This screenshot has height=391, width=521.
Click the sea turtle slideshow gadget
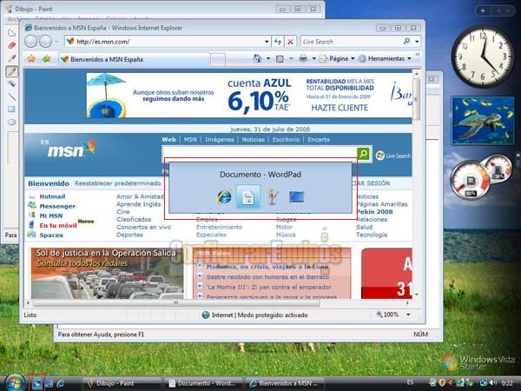(x=483, y=121)
